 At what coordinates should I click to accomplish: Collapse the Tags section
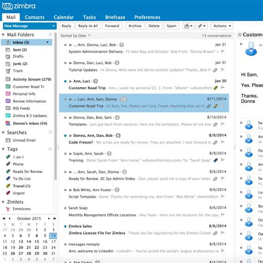(x=3, y=149)
